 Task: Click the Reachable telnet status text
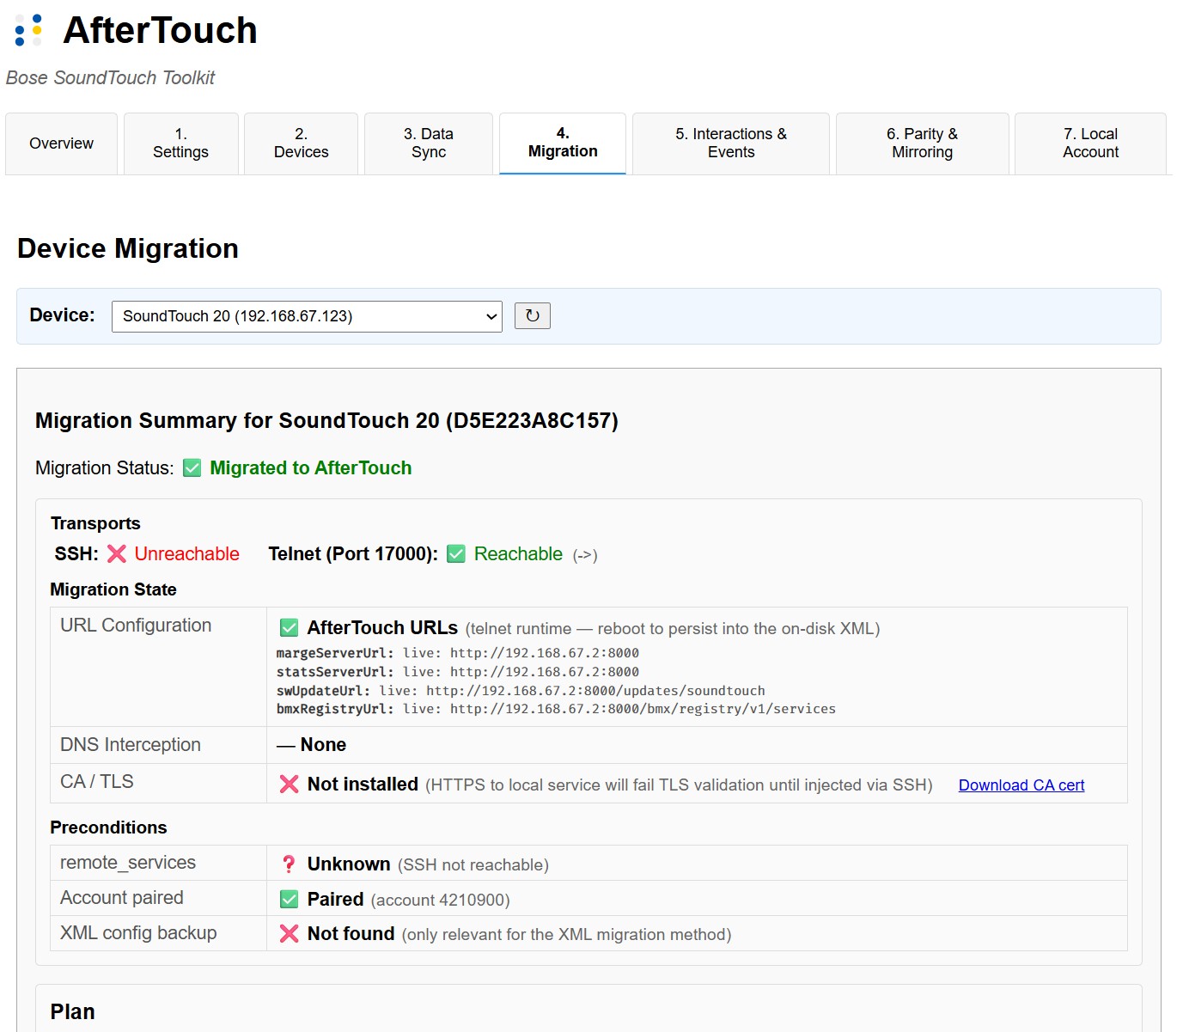pyautogui.click(x=518, y=554)
